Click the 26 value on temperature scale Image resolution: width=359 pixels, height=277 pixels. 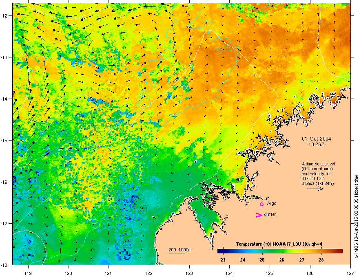[282, 260]
